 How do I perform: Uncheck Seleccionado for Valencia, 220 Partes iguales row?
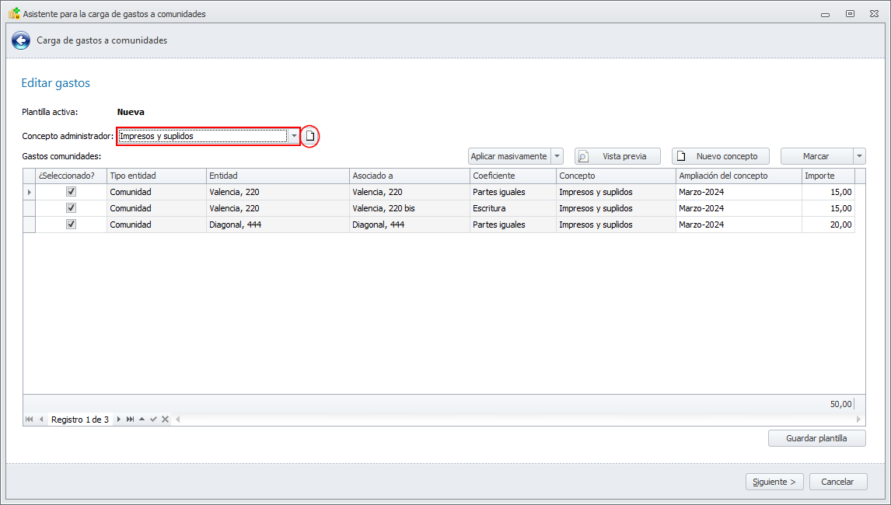coord(71,191)
